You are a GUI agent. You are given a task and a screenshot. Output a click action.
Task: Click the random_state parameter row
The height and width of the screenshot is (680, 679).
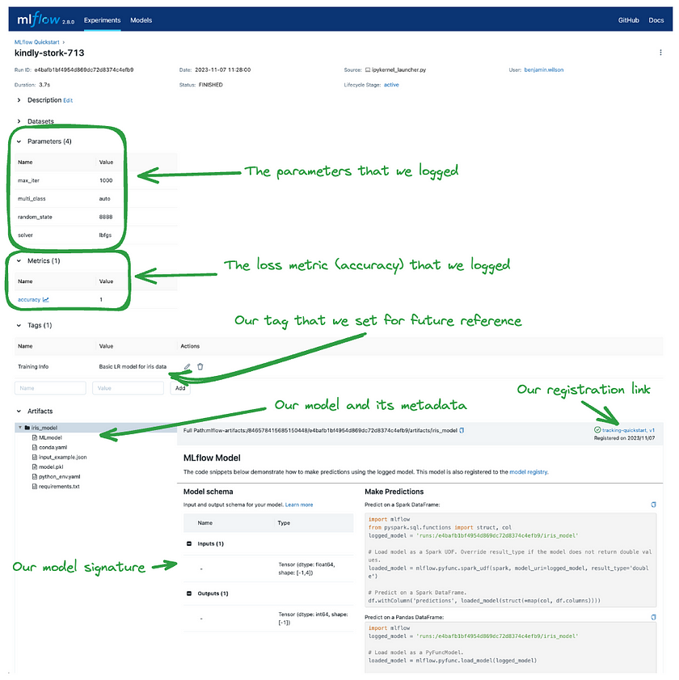coord(96,217)
